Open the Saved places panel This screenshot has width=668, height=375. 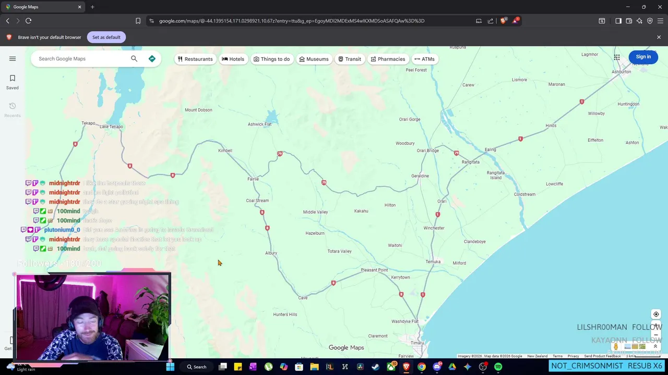pos(13,82)
